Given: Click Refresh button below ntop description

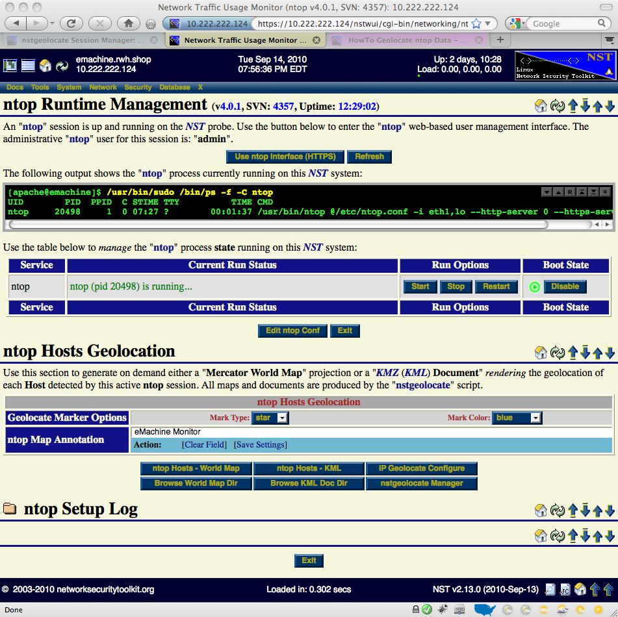Looking at the screenshot, I should [369, 157].
